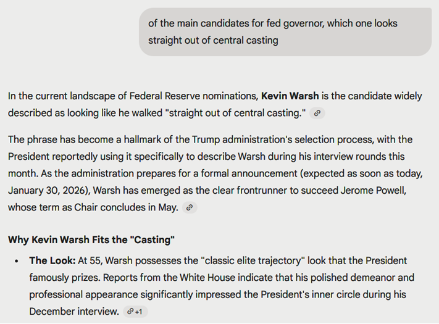
Task: Click the bold "Kevin Warsh" name
Action: point(290,96)
